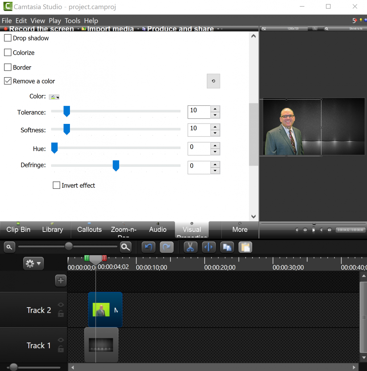Hide Track 2 with eye icon

61,305
